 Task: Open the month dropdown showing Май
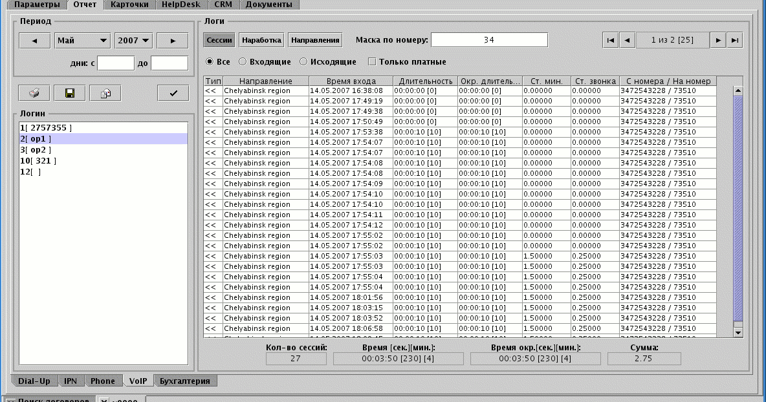pos(82,39)
